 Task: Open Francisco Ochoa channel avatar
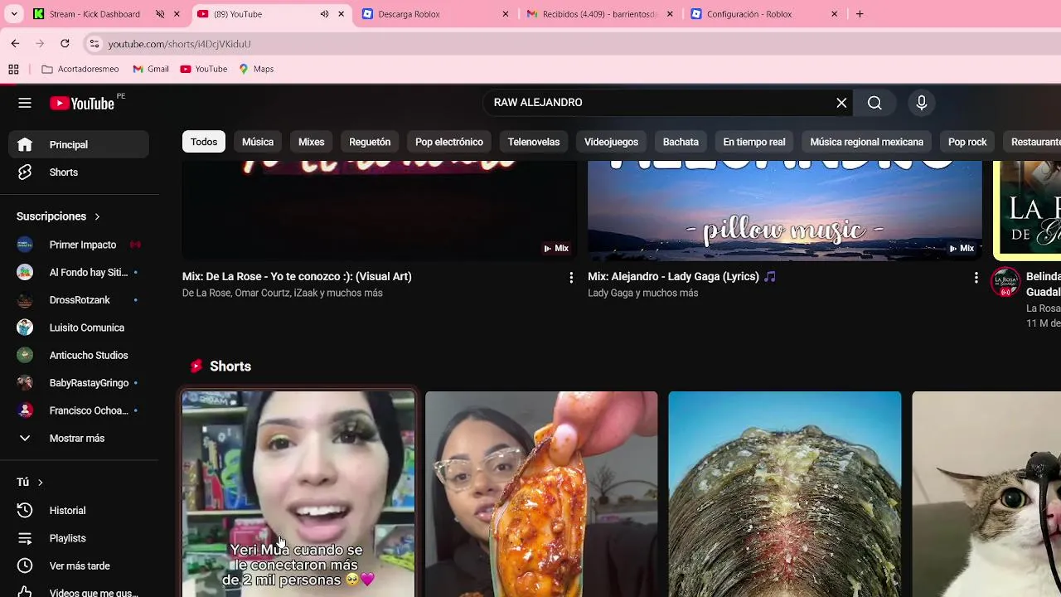(x=25, y=410)
